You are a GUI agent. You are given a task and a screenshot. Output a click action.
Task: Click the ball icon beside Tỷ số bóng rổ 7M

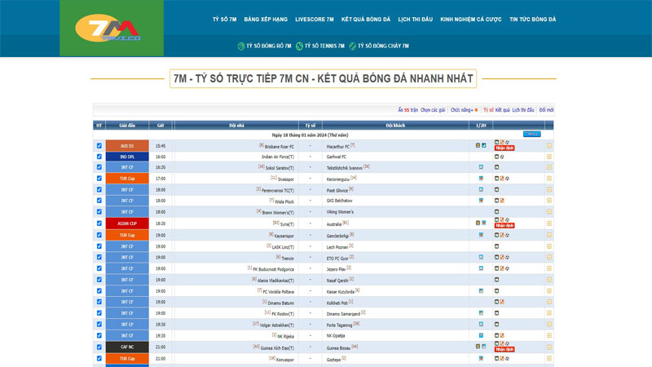[240, 46]
